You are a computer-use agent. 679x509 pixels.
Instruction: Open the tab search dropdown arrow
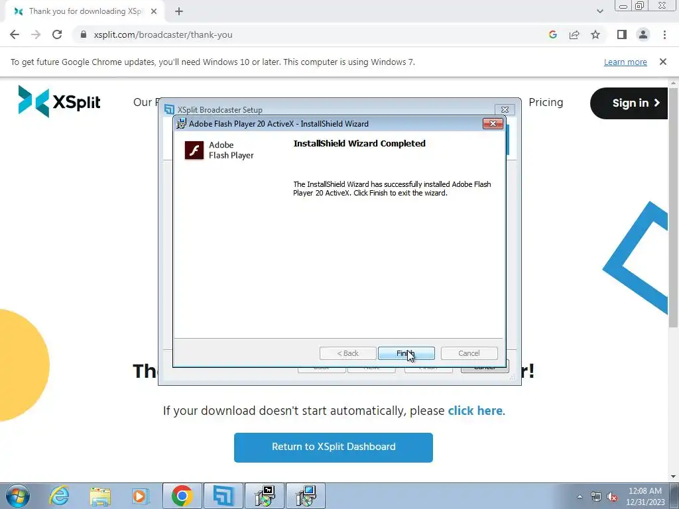(x=599, y=11)
